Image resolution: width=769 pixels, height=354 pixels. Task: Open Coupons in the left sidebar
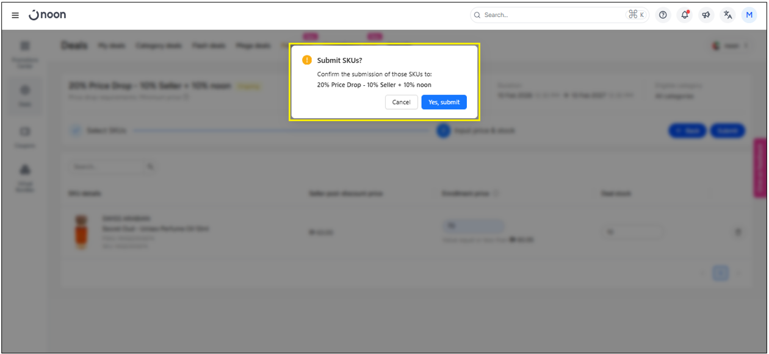coord(25,136)
